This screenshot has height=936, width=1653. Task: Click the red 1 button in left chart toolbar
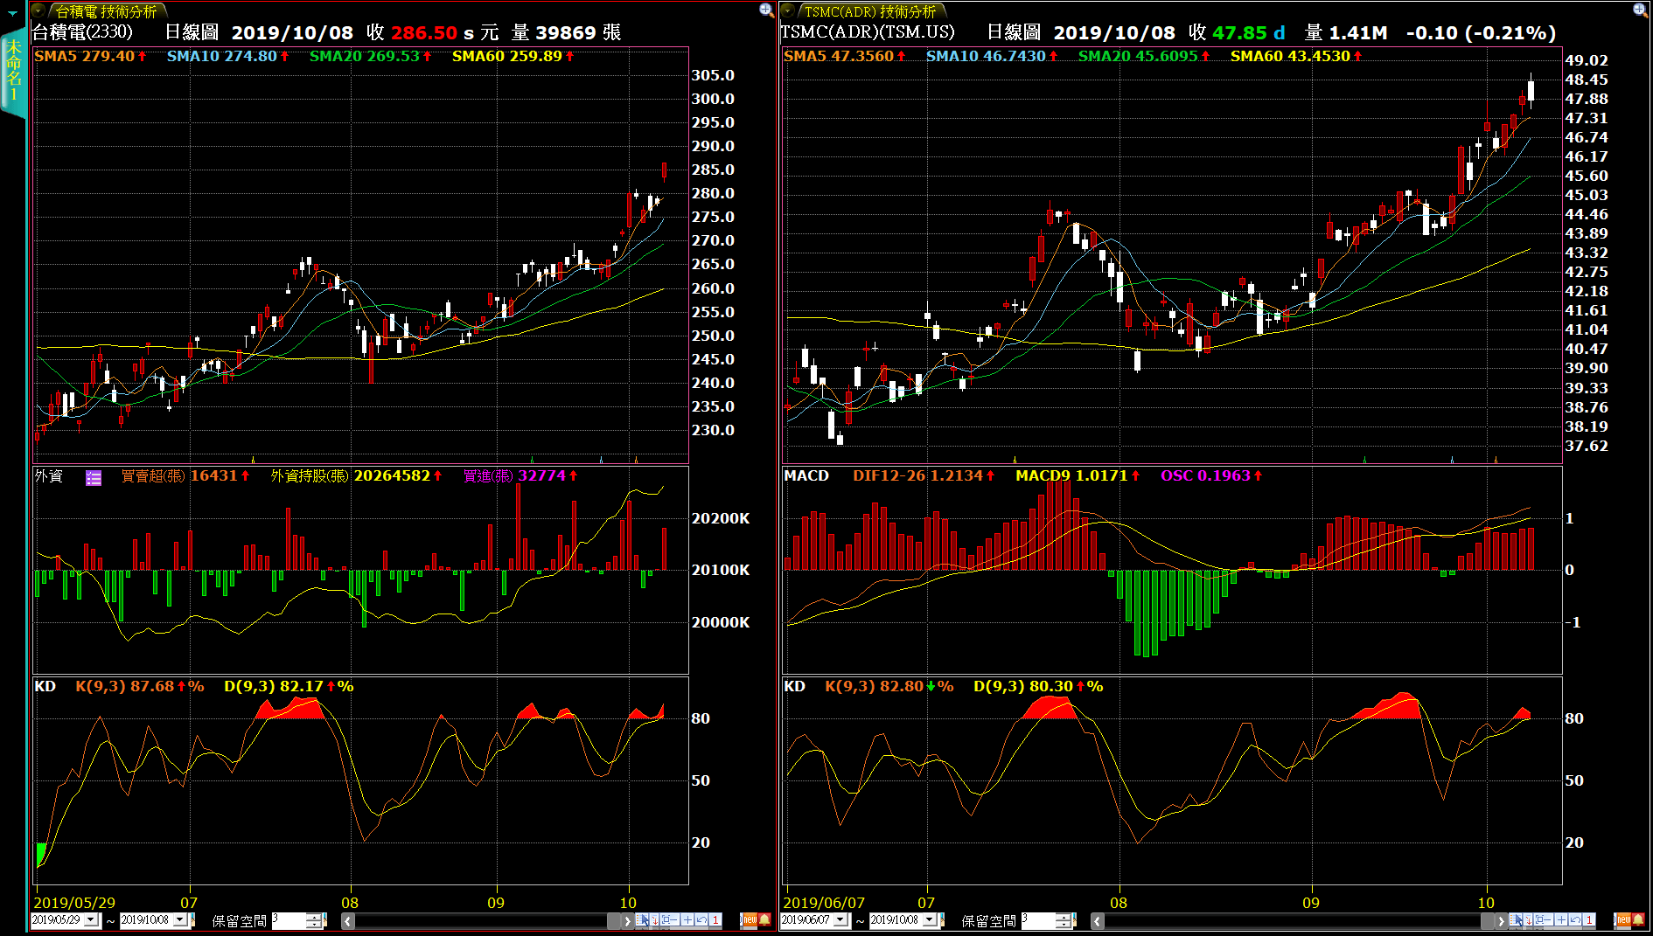(715, 920)
